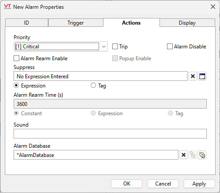Screen dimensions: 220x193
Task: Switch to the Display tab
Action: click(187, 23)
